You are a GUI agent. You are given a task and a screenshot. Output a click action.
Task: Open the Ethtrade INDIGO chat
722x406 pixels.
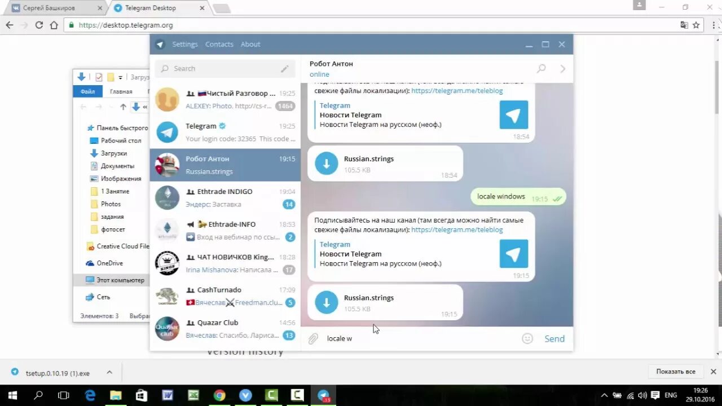coord(225,198)
